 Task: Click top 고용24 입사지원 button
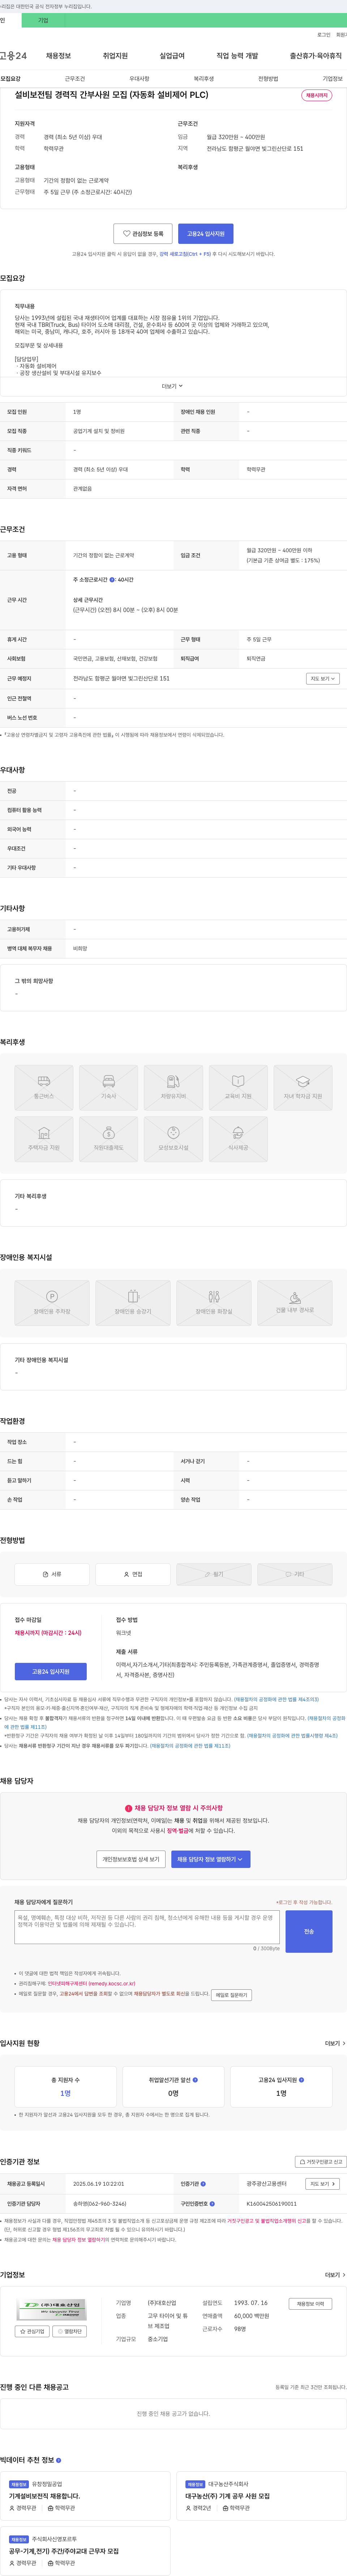pos(205,234)
